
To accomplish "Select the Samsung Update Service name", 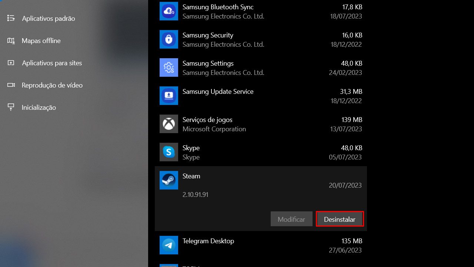I will click(218, 92).
